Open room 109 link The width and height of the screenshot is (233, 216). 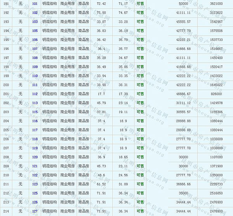coord(35,67)
